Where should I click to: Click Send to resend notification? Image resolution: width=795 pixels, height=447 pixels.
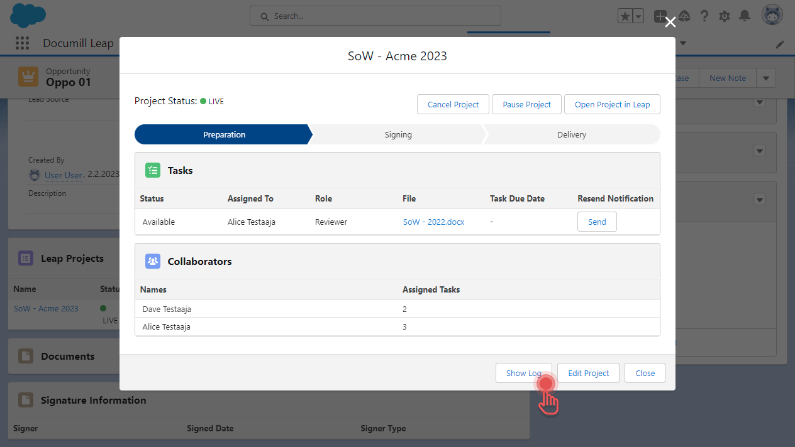(597, 222)
